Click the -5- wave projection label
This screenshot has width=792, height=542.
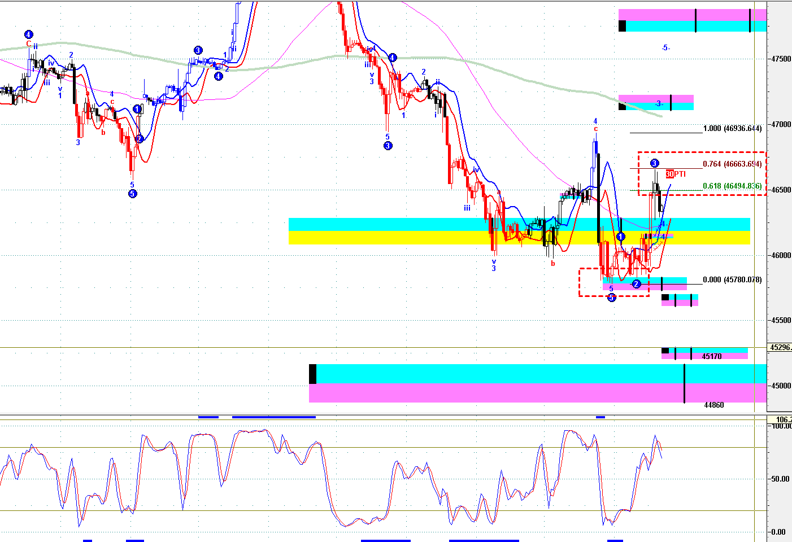coord(665,48)
